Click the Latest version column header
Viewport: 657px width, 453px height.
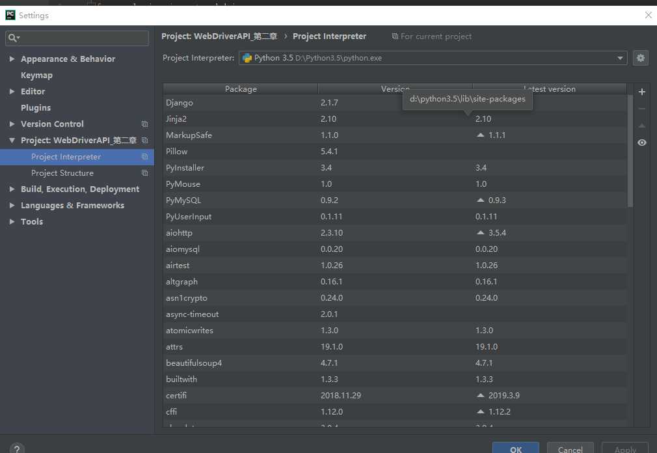click(549, 89)
